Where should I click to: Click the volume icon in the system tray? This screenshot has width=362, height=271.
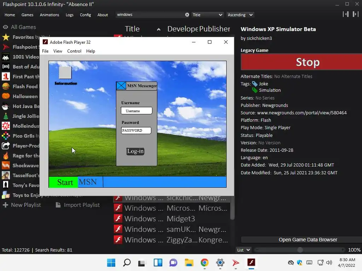tap(329, 263)
